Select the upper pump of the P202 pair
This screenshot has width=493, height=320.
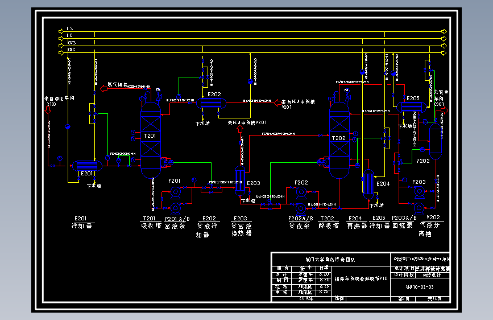tap(301, 192)
